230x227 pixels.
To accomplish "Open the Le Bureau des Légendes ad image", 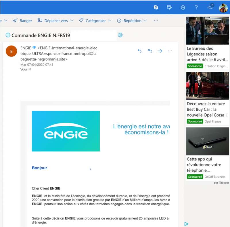I will (208, 31).
